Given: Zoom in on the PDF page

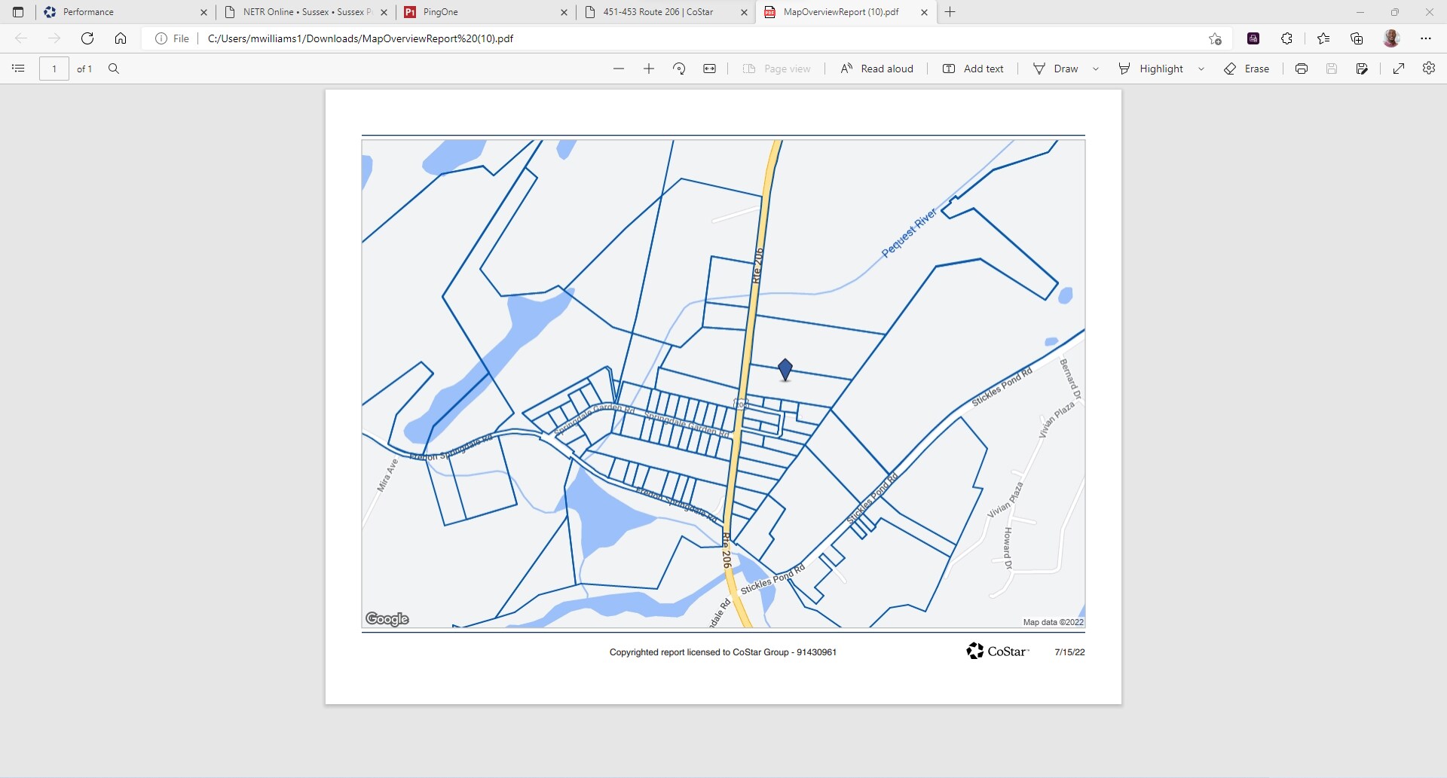Looking at the screenshot, I should pos(648,69).
